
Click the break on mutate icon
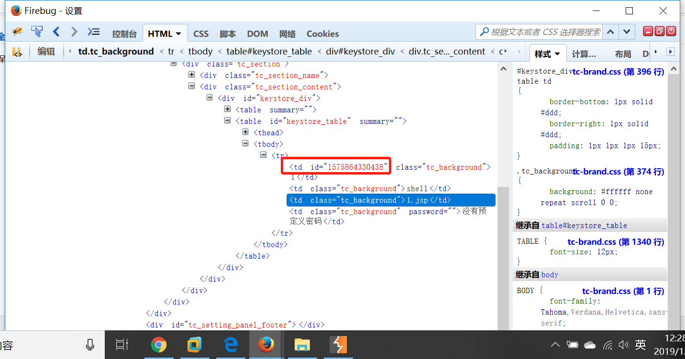click(x=17, y=52)
